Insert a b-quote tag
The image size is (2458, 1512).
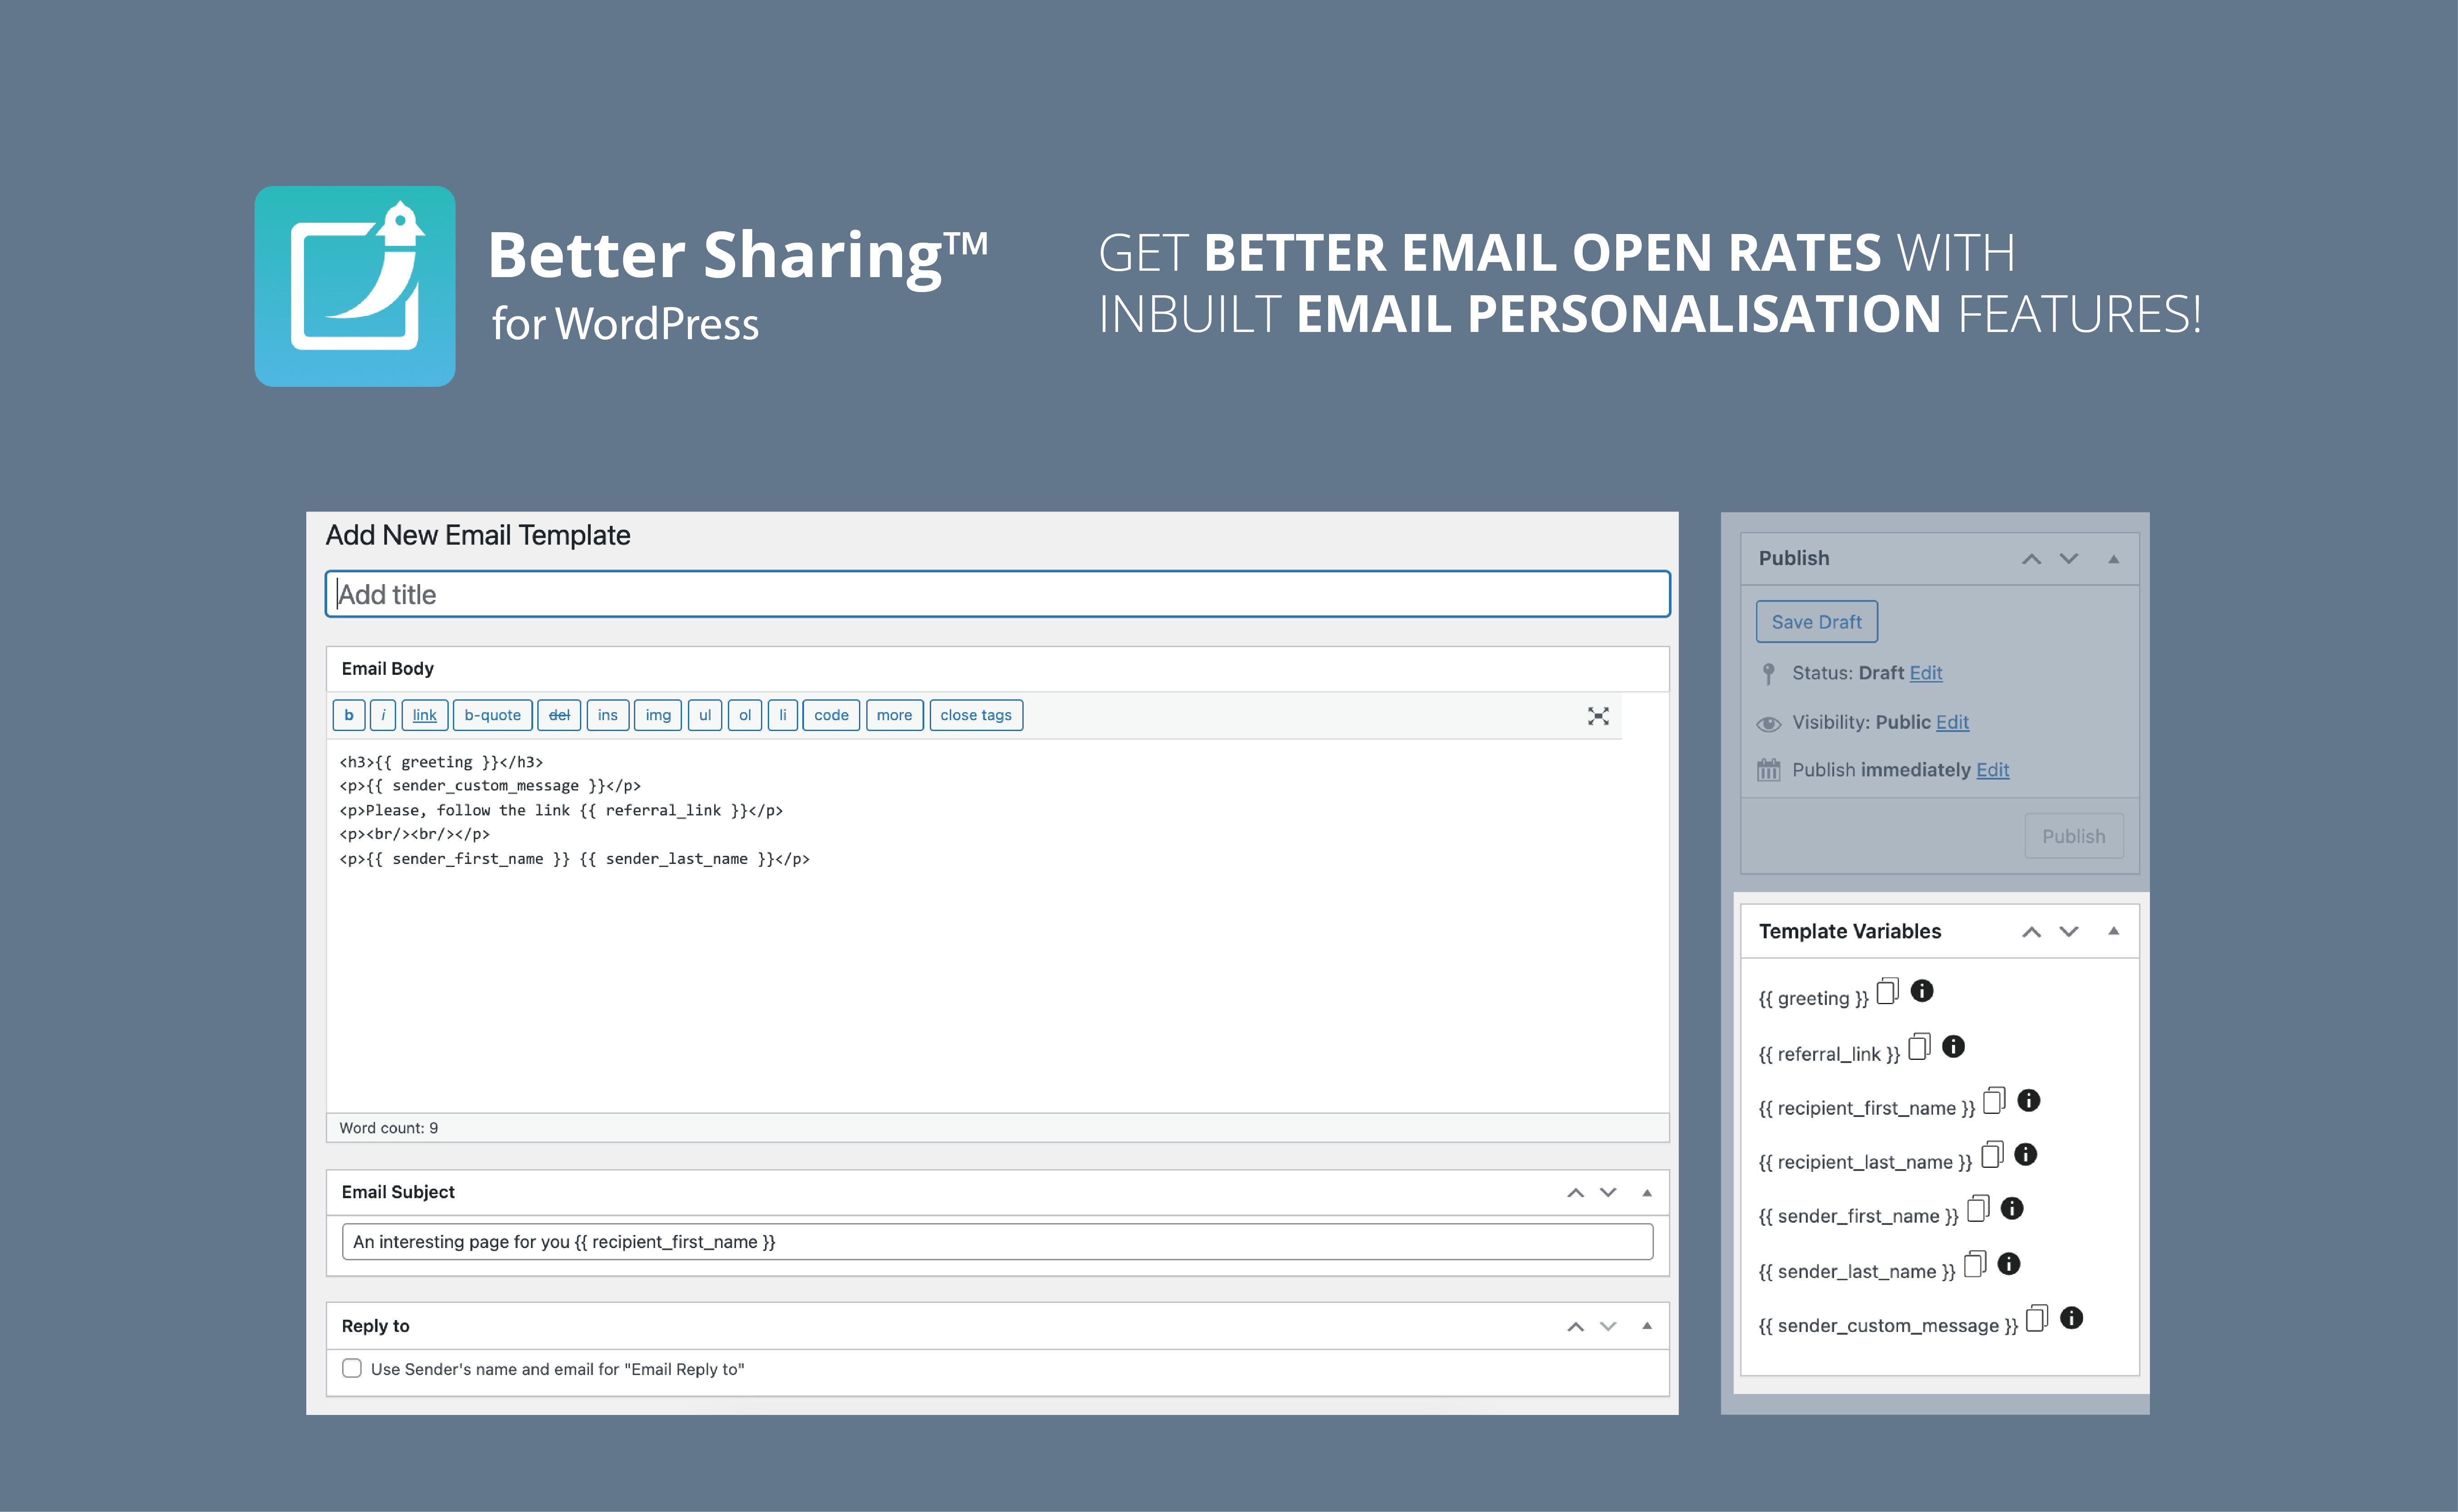tap(492, 715)
